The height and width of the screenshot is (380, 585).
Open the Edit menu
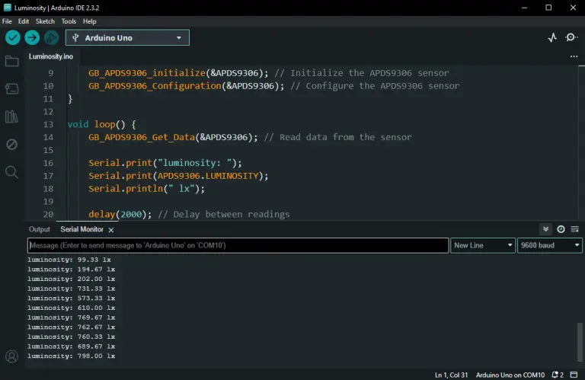(x=24, y=21)
